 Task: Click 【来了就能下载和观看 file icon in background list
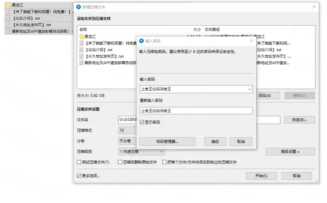coord(8,12)
